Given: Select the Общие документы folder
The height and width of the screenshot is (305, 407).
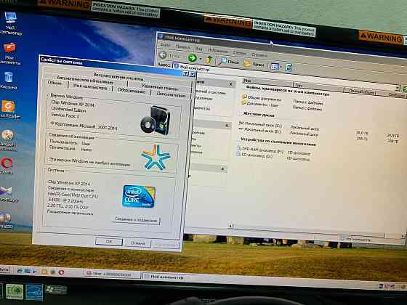Looking at the screenshot, I should pyautogui.click(x=262, y=98).
